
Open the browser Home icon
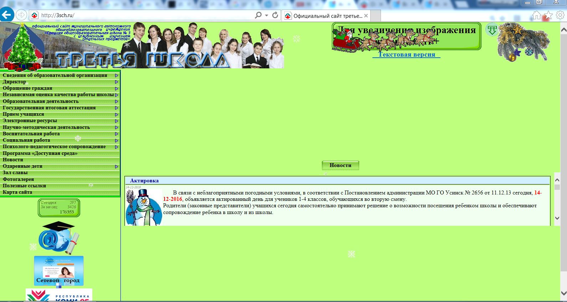[536, 15]
